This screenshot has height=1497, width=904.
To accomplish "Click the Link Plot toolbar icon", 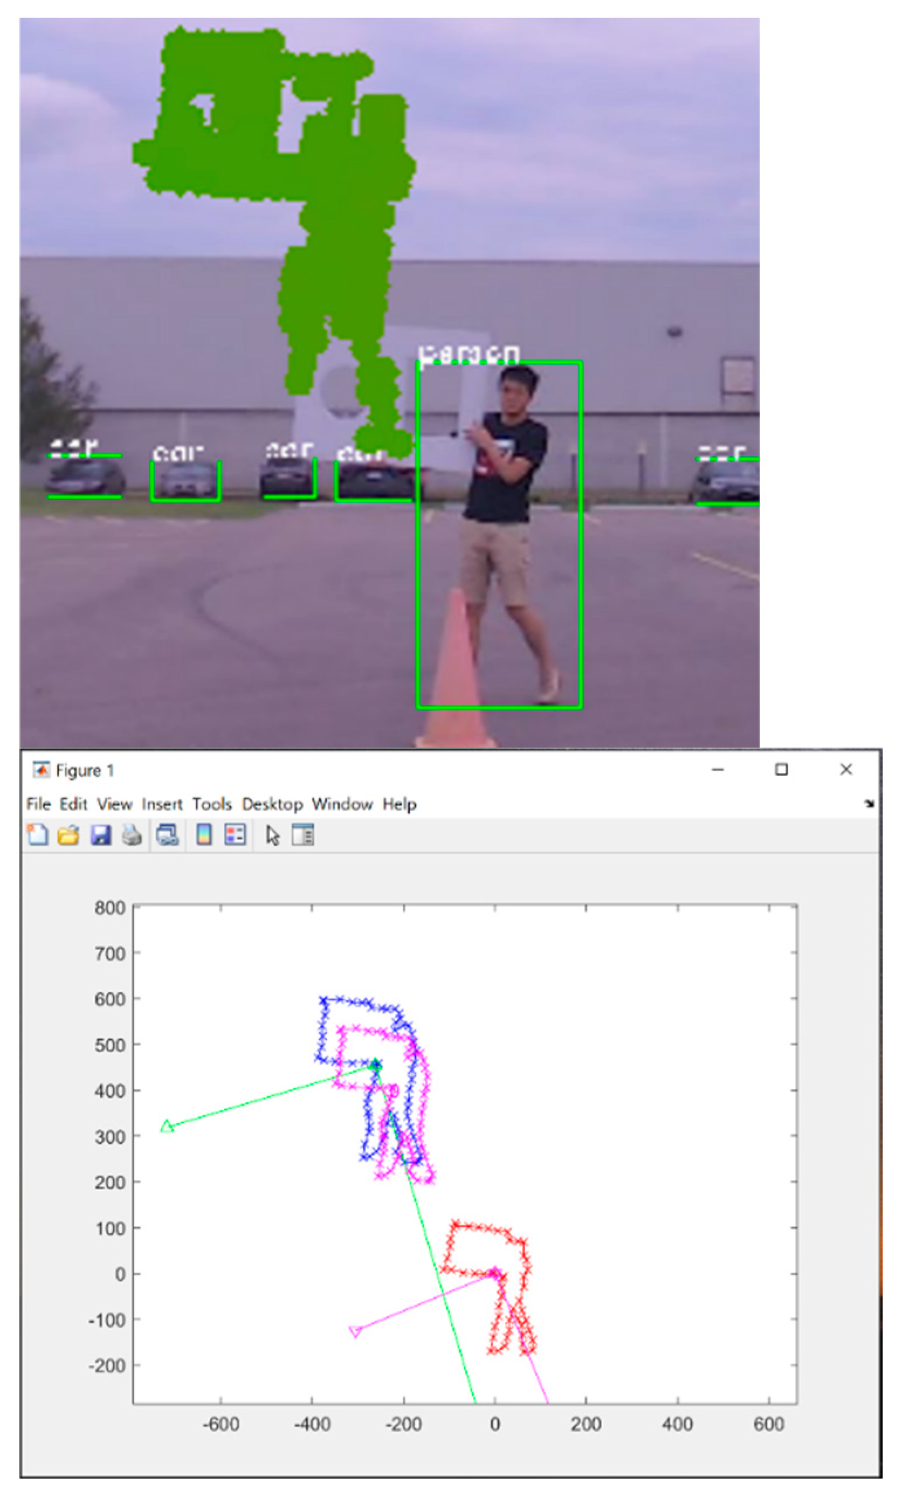I will click(x=167, y=836).
